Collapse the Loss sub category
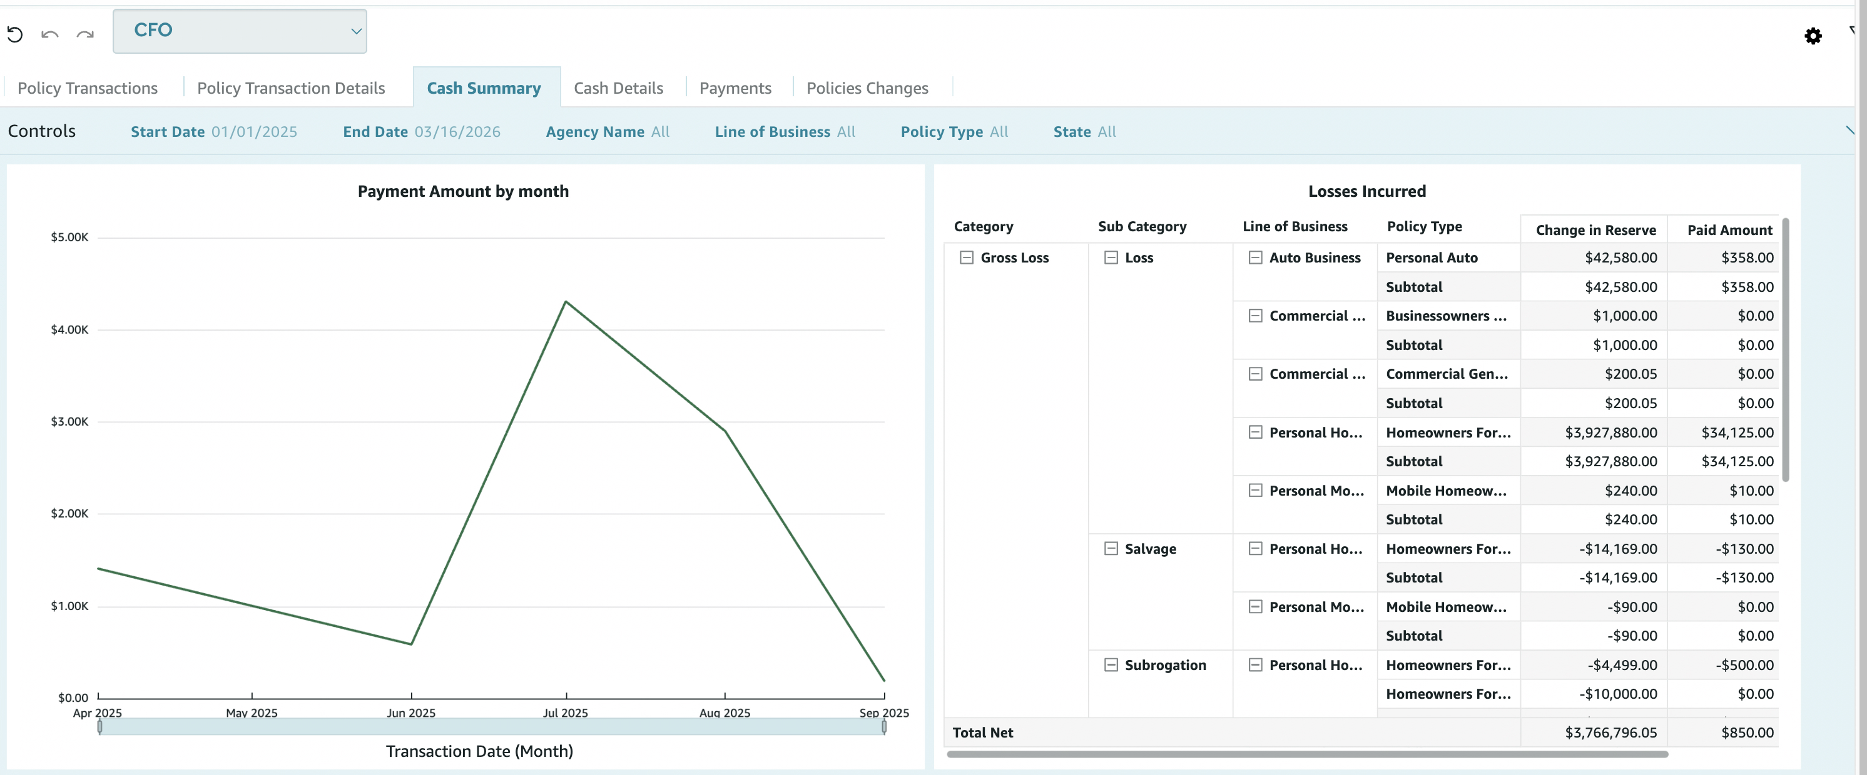This screenshot has height=775, width=1867. [x=1111, y=258]
